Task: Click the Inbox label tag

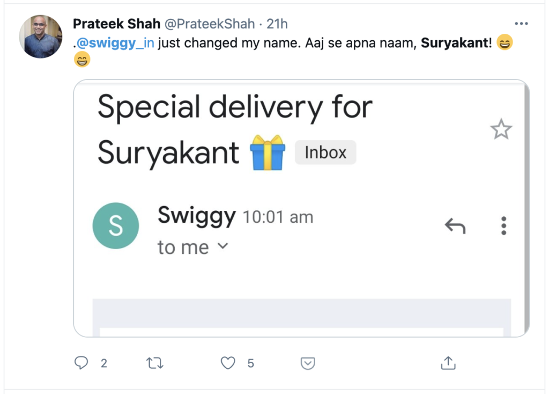Action: click(325, 153)
